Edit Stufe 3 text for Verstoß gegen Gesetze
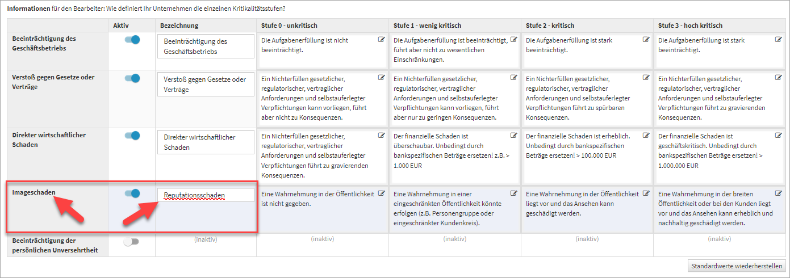This screenshot has height=278, width=790. pyautogui.click(x=778, y=78)
